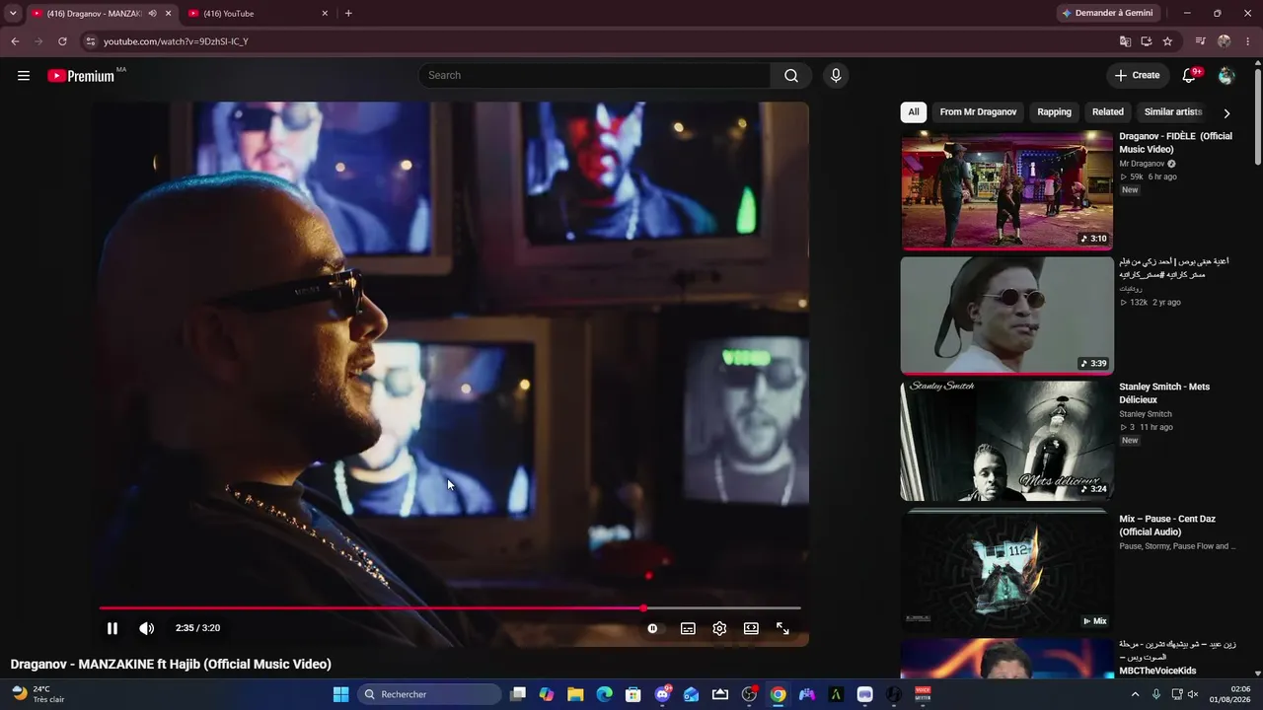Open the Mr Draganov channel name
Screen dimensions: 1263x710
click(x=1142, y=164)
